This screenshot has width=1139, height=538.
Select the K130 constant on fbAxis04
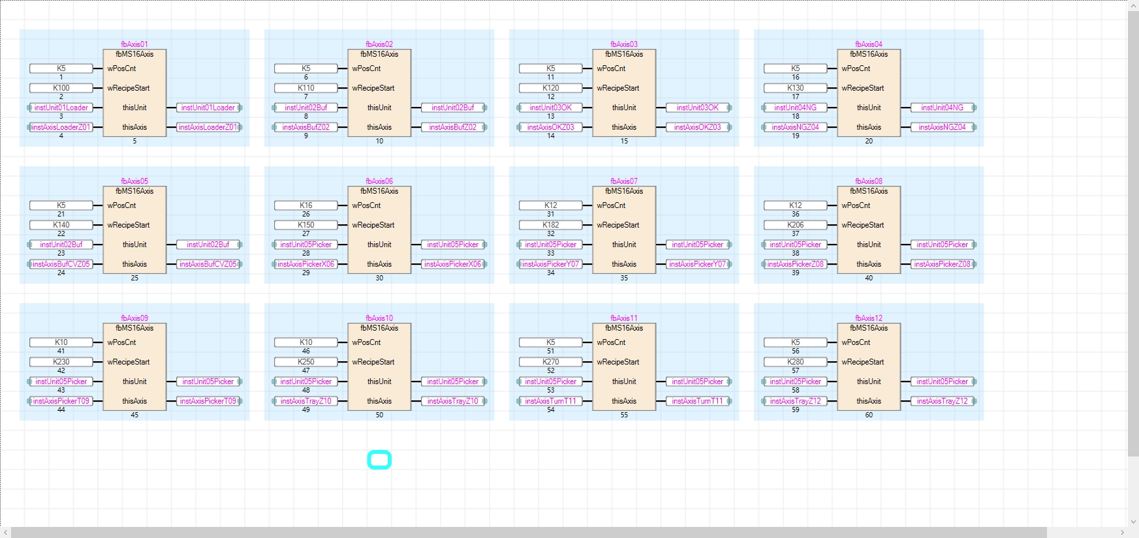click(795, 88)
